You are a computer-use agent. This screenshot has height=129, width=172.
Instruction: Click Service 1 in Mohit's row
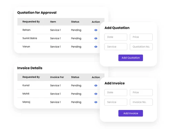click(x=55, y=94)
